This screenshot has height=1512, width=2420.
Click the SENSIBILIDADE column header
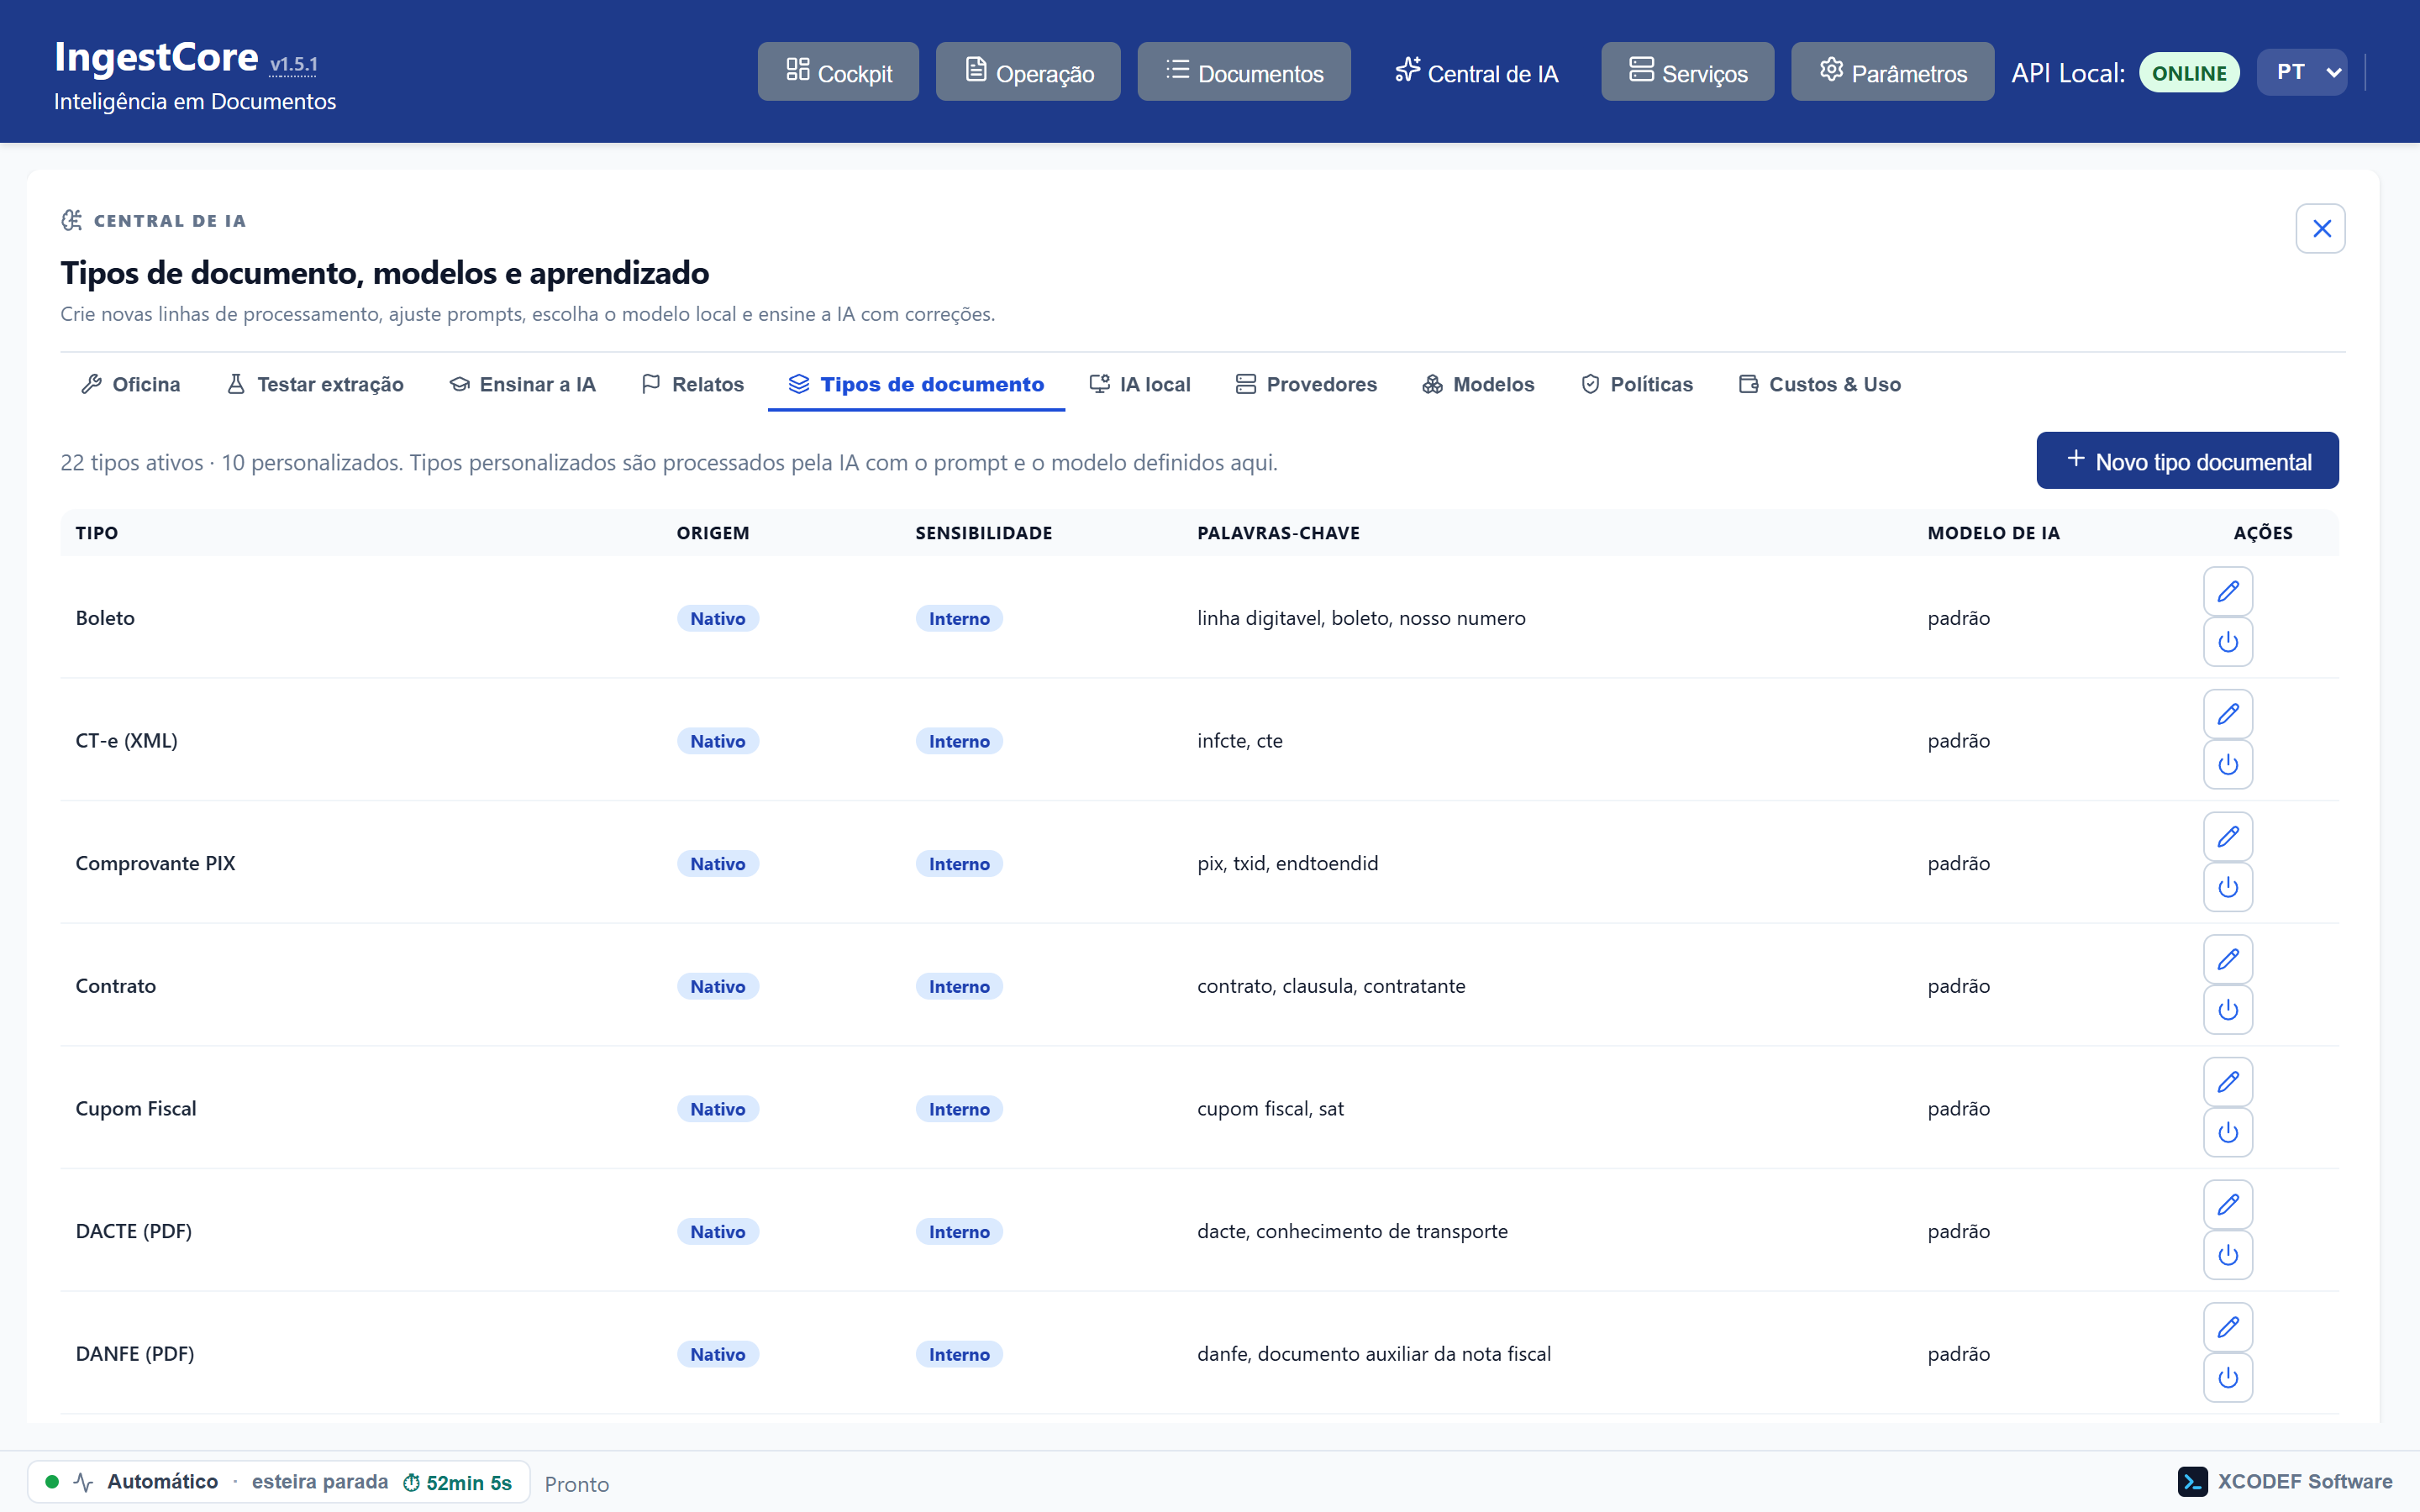pyautogui.click(x=984, y=533)
